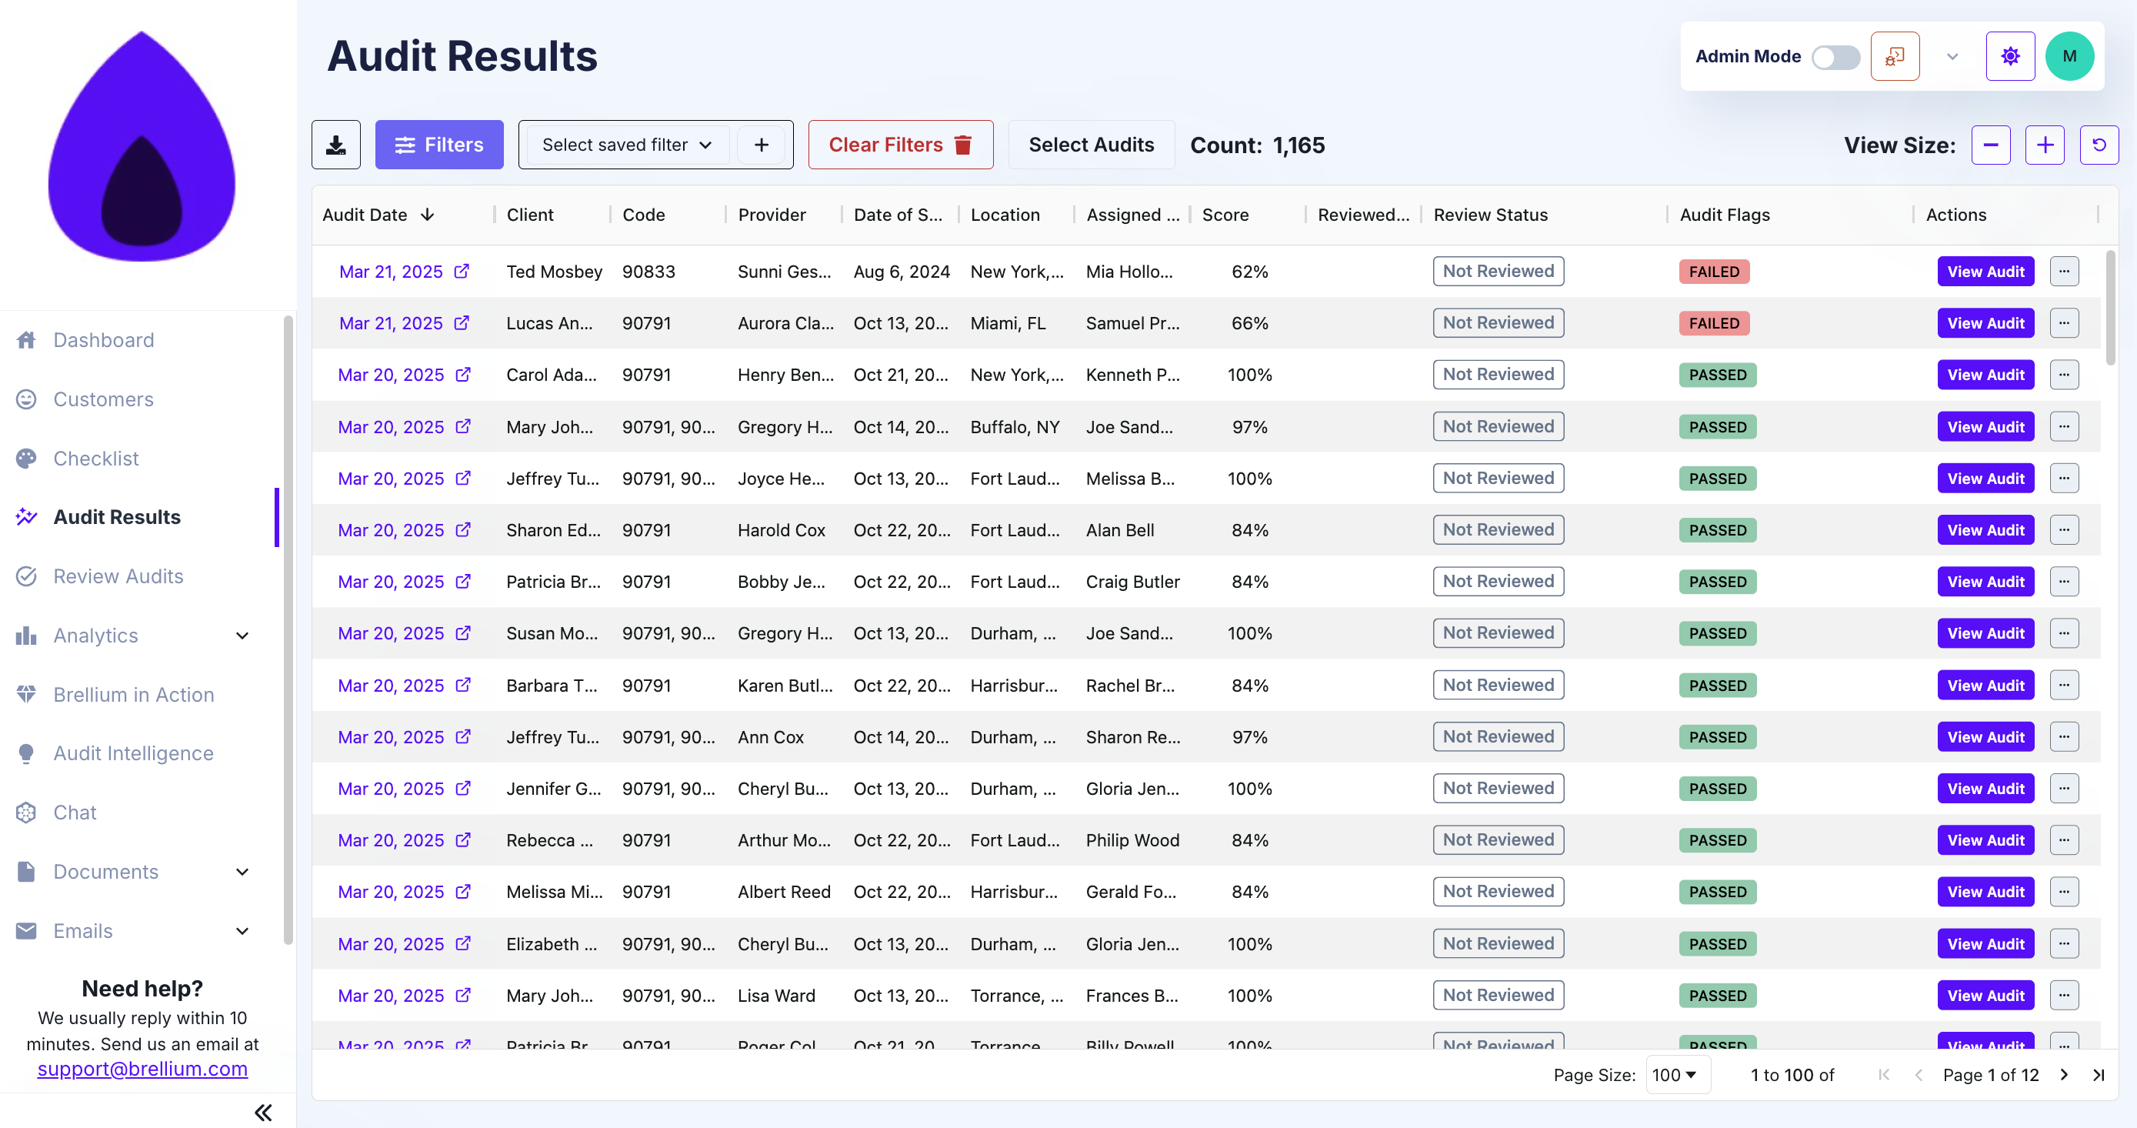
Task: Navigate to Dashboard in the sidebar
Action: (103, 339)
